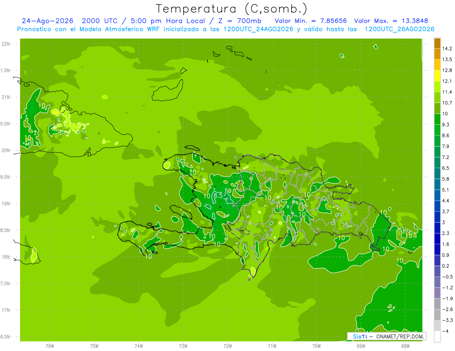The image size is (455, 351).
Task: Click 'Modelo Atmosferico WRF' in the subtitle
Action: click(115, 29)
